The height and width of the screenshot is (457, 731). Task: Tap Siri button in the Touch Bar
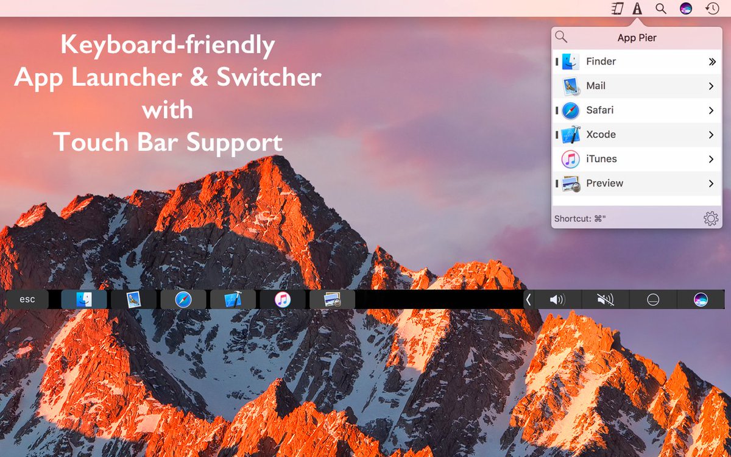(x=701, y=299)
